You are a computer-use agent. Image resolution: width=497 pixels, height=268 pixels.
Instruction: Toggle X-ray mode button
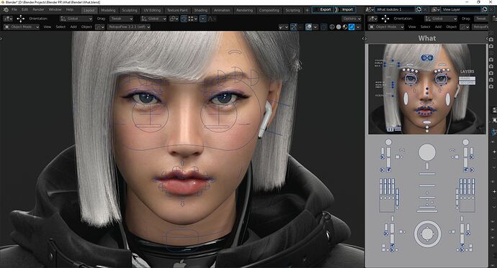click(x=323, y=27)
